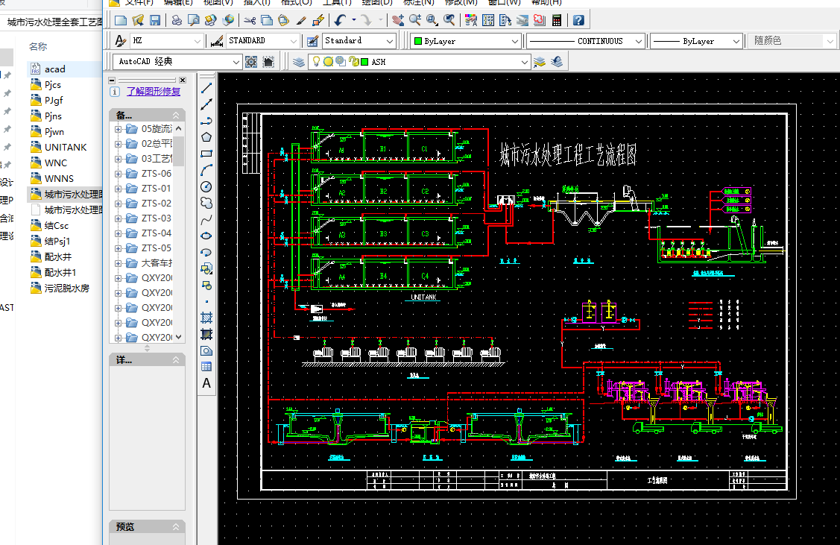Expand the ZTS-06 tree node
Image resolution: width=840 pixels, height=545 pixels.
118,174
